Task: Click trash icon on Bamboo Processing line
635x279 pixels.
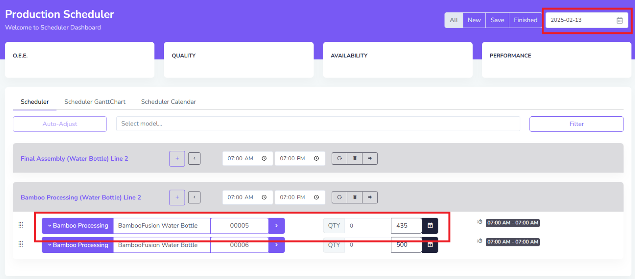Action: (x=355, y=197)
